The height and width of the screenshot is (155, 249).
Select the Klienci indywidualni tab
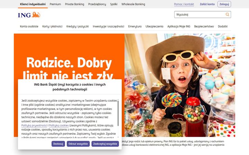click(33, 4)
